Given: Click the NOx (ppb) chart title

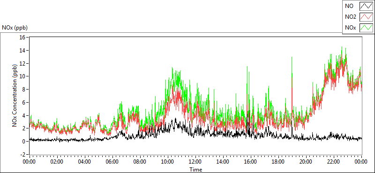Looking at the screenshot, I should click(x=15, y=28).
